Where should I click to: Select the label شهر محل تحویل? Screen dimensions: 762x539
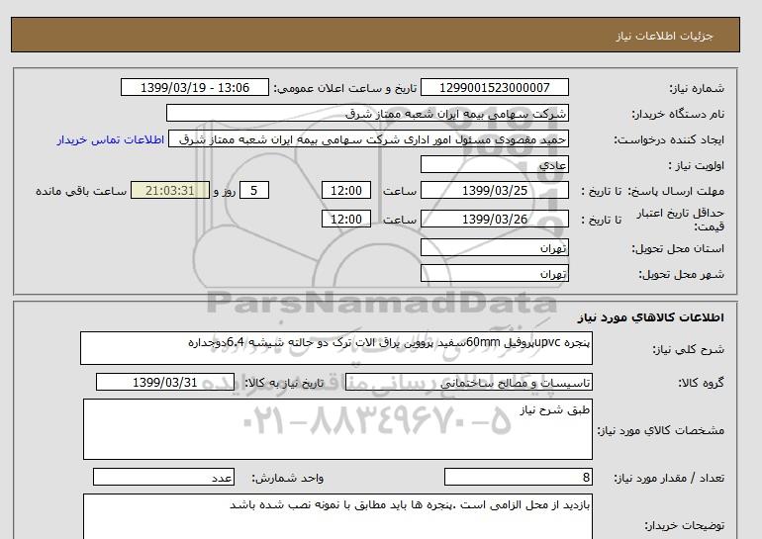click(681, 274)
